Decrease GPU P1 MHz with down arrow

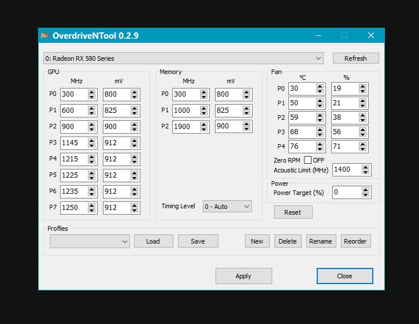92,113
